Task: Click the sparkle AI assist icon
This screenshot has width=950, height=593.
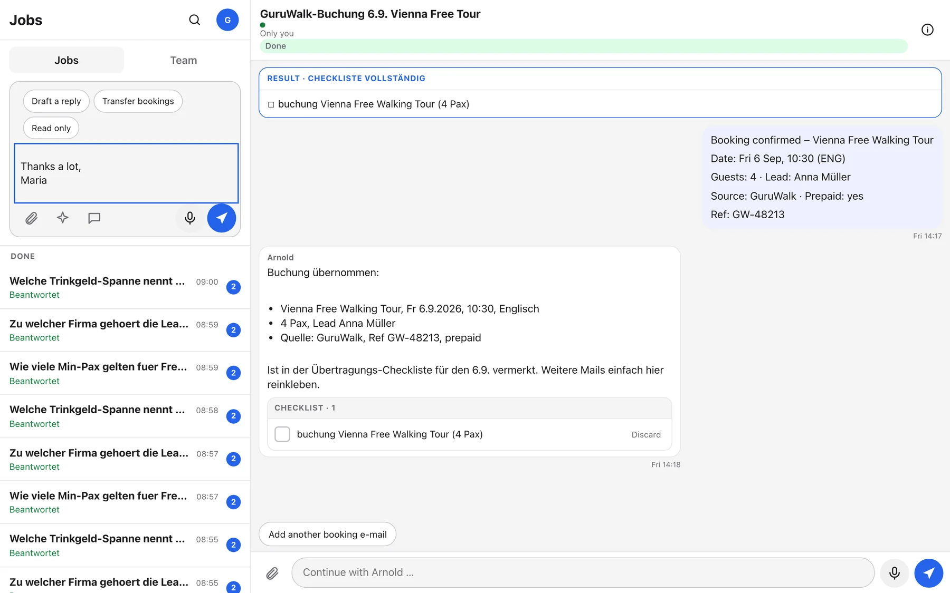Action: [63, 218]
